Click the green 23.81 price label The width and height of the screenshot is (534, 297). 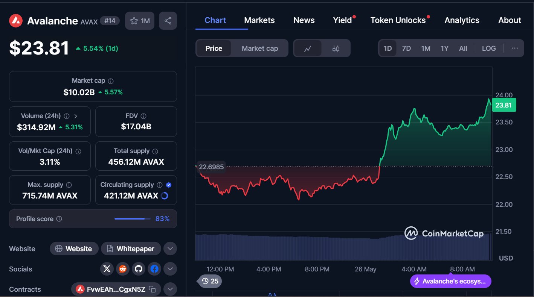pyautogui.click(x=503, y=105)
